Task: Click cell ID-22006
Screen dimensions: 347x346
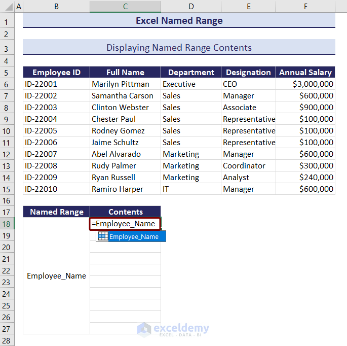Action: [56, 142]
